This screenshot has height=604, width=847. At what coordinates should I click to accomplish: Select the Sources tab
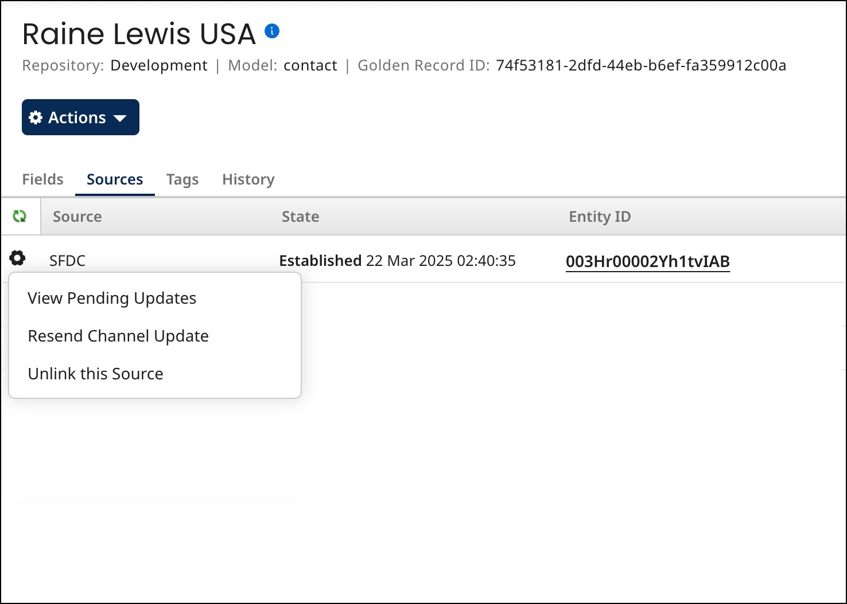115,179
